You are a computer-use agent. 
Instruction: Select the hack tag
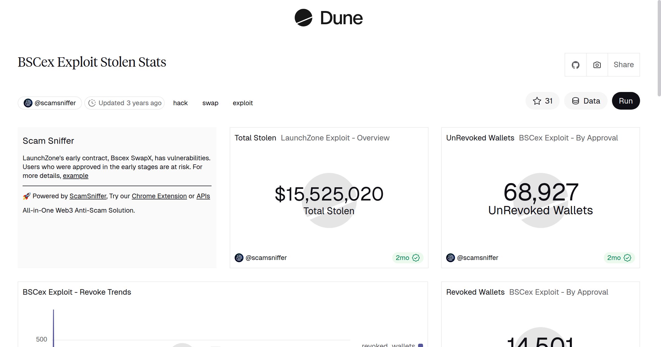pyautogui.click(x=180, y=103)
